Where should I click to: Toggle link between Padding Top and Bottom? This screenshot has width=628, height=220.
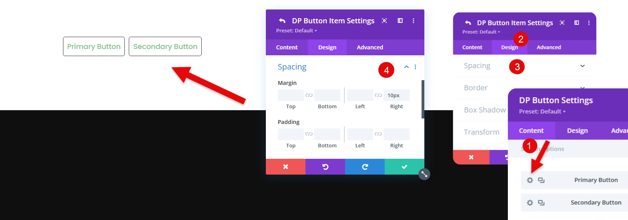309,134
